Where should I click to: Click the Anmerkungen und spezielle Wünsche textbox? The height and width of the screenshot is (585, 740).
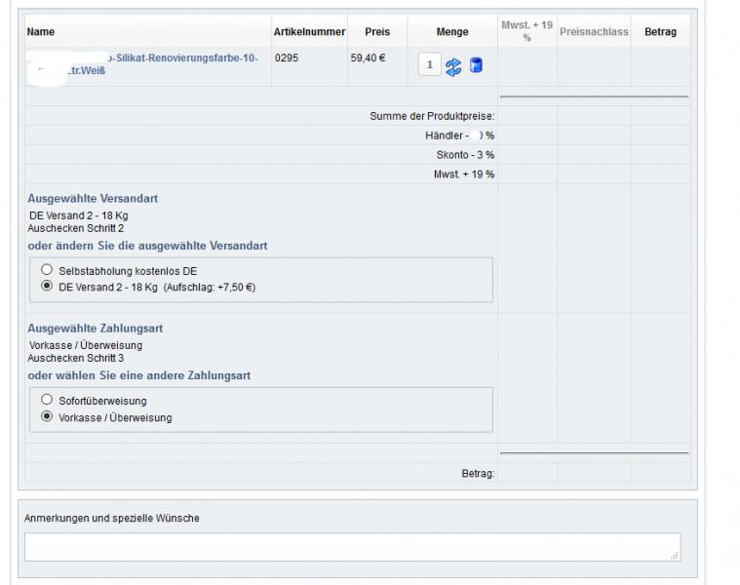[x=351, y=546]
